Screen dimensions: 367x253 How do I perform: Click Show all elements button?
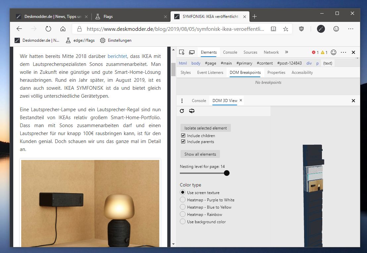[x=200, y=154]
